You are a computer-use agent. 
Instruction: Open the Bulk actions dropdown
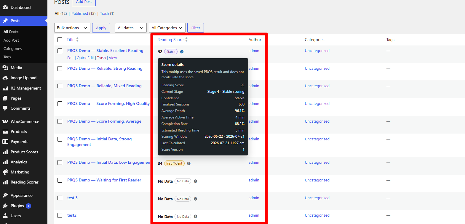pos(72,28)
